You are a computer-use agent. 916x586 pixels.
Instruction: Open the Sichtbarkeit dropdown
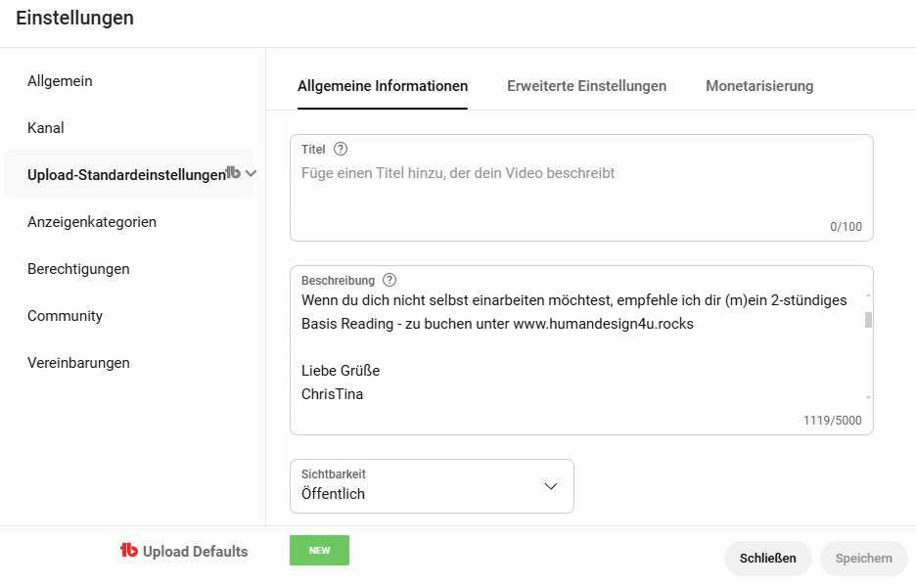[x=432, y=486]
